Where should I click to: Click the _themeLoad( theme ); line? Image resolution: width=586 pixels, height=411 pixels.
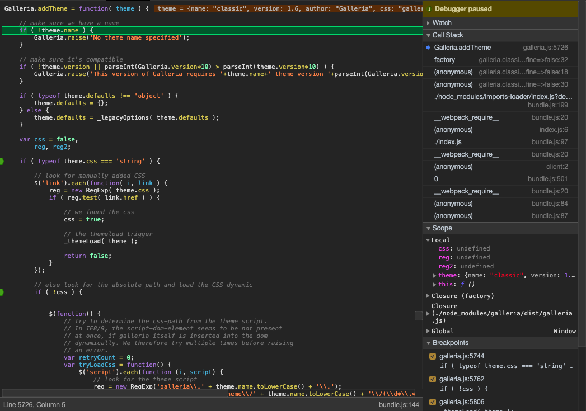point(101,241)
